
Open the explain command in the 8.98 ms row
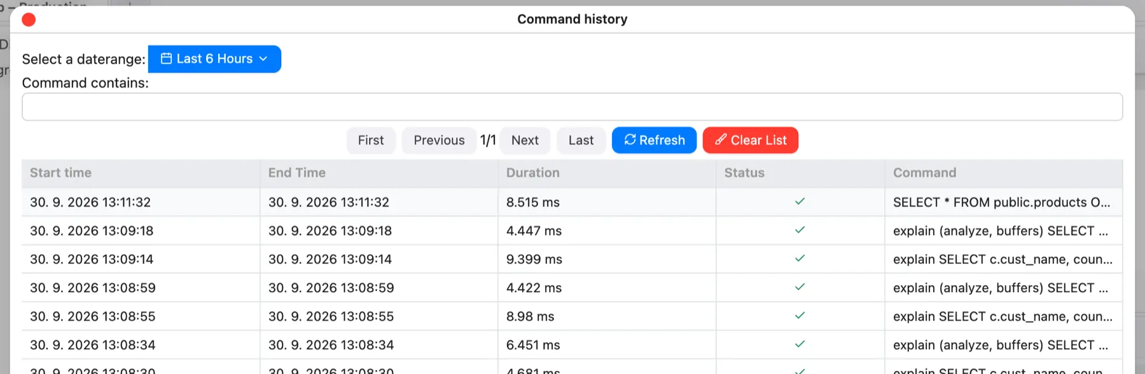[1003, 317]
